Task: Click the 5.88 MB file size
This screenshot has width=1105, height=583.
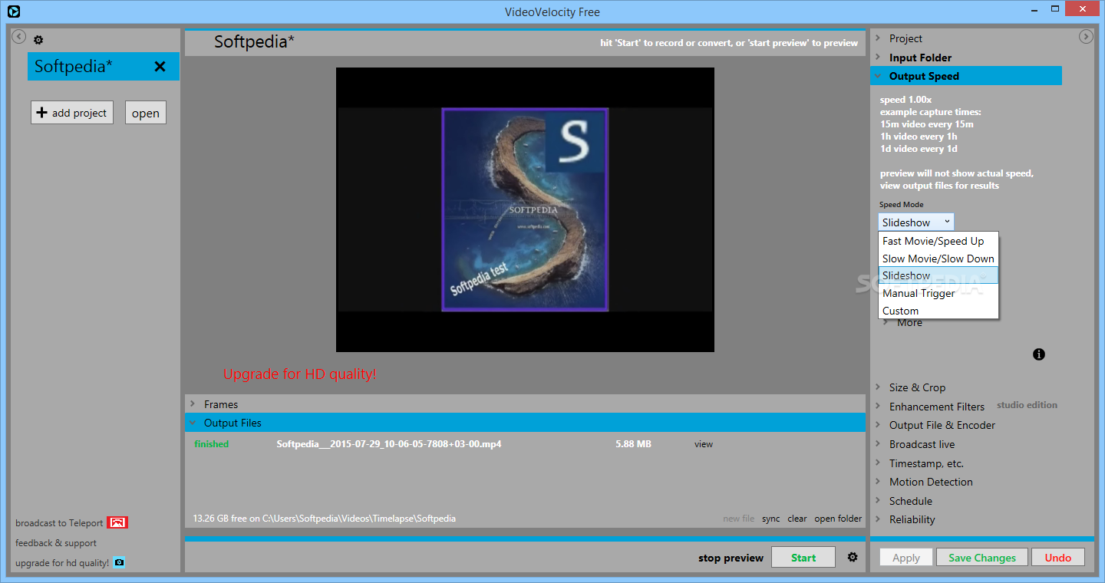Action: [x=633, y=444]
